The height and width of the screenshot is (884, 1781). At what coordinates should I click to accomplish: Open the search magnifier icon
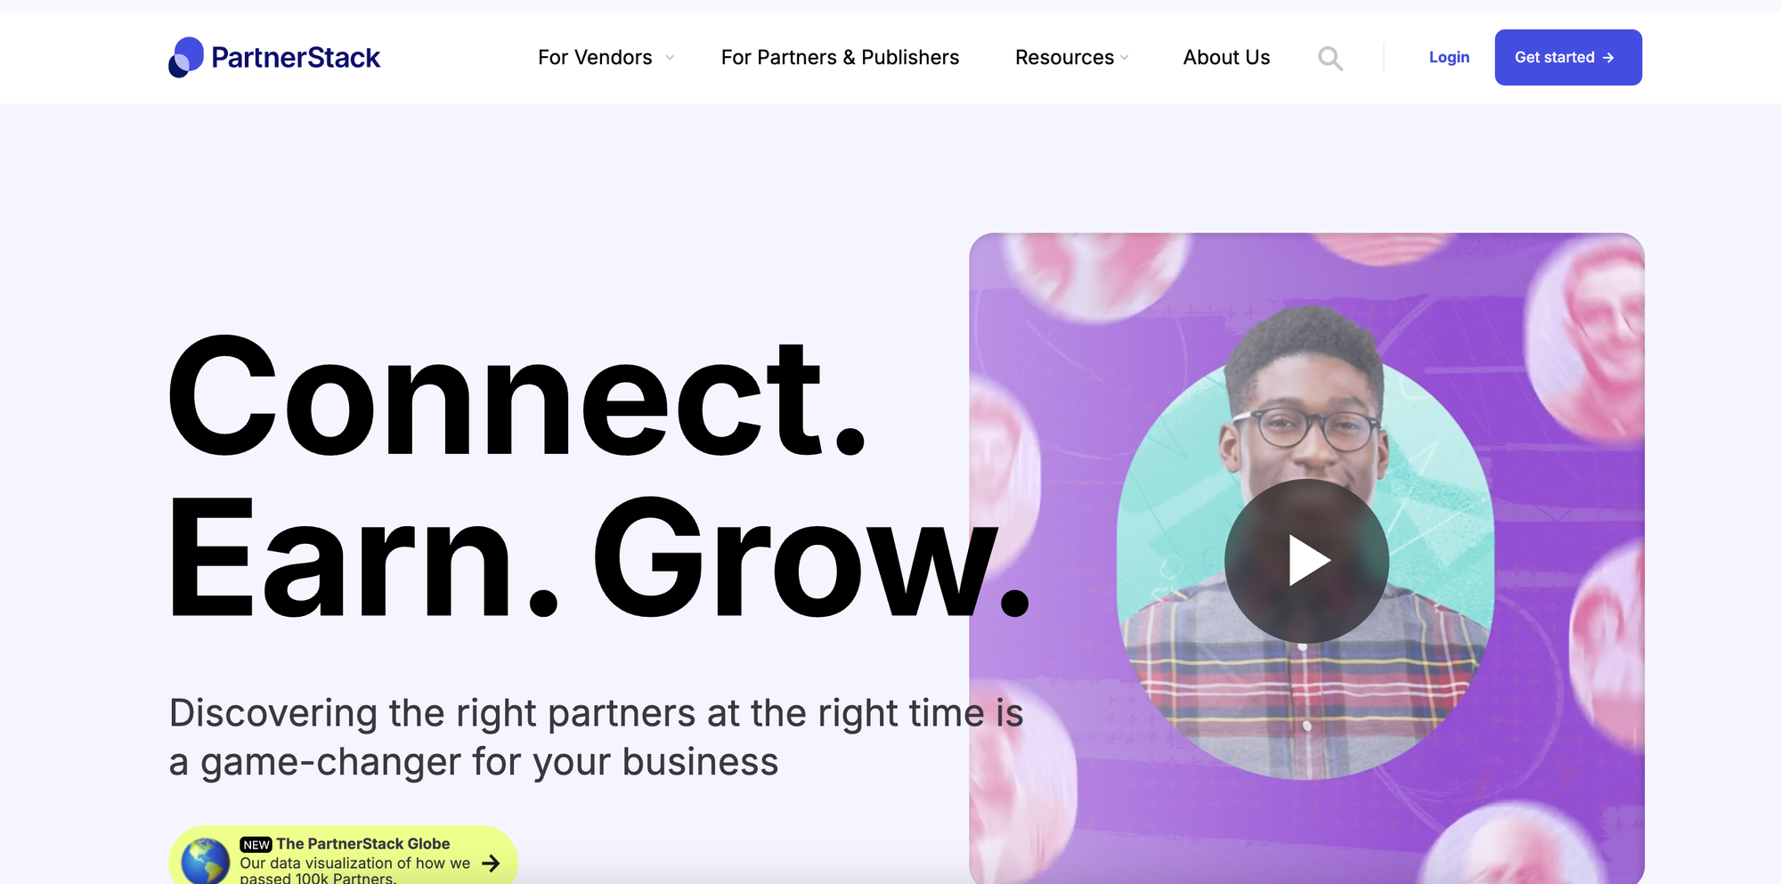1330,58
